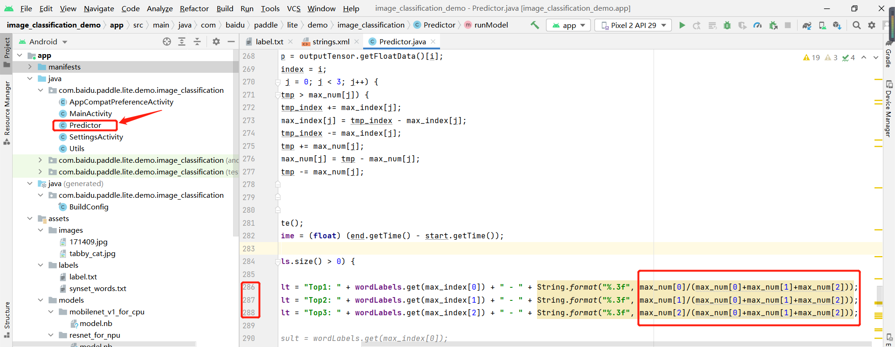Click the runModel breadcrumb
Viewport: 895px width, 347px height.
click(x=491, y=25)
